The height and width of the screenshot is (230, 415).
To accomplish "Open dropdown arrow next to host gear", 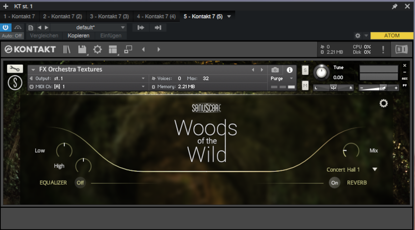I will [x=366, y=36].
